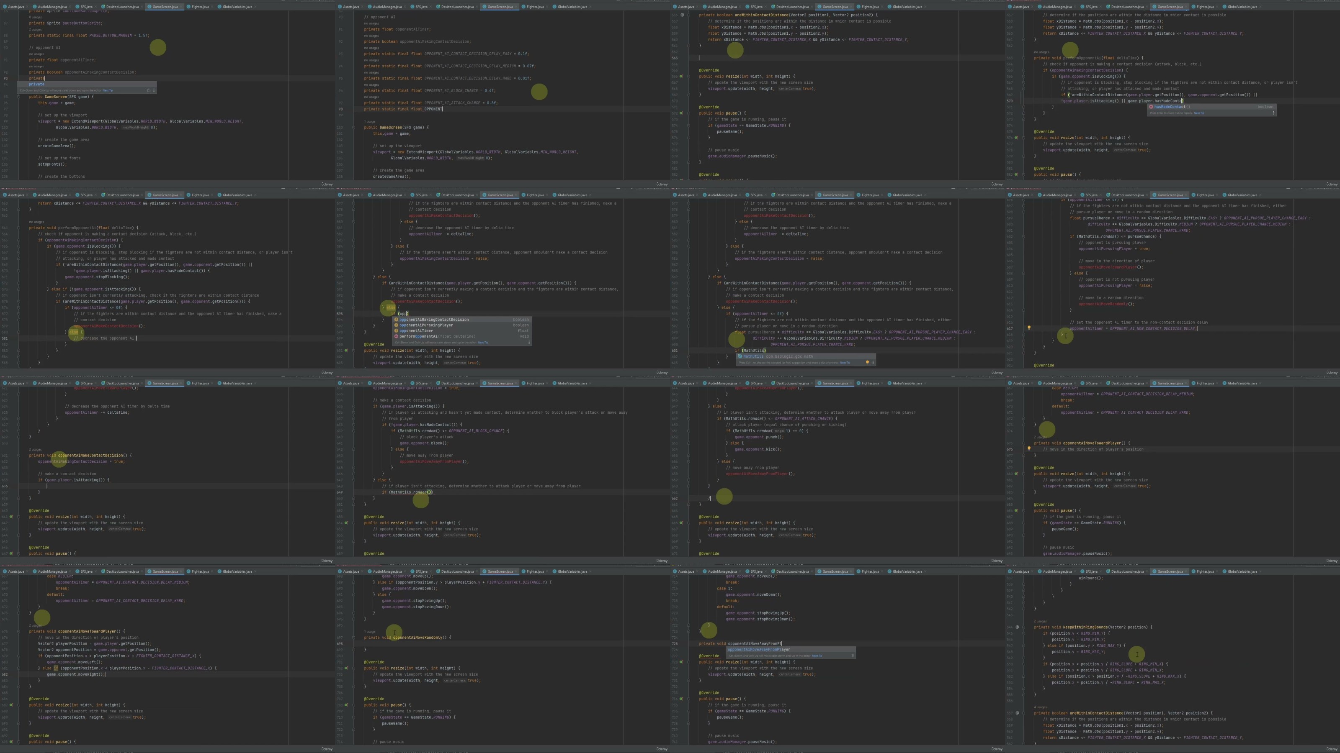Click the @ gutter icon at line 557
This screenshot has width=1340, height=753.
click(x=1018, y=713)
